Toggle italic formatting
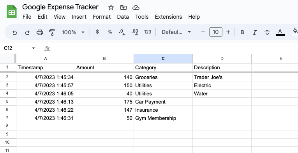The height and width of the screenshot is (153, 298). [x=255, y=32]
